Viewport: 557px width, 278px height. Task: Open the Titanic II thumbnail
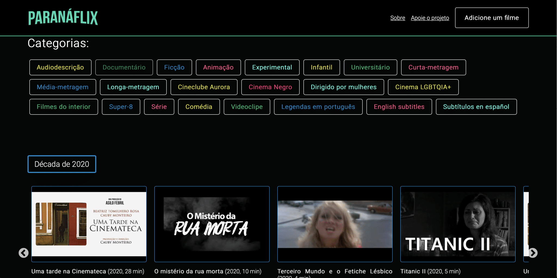click(458, 224)
